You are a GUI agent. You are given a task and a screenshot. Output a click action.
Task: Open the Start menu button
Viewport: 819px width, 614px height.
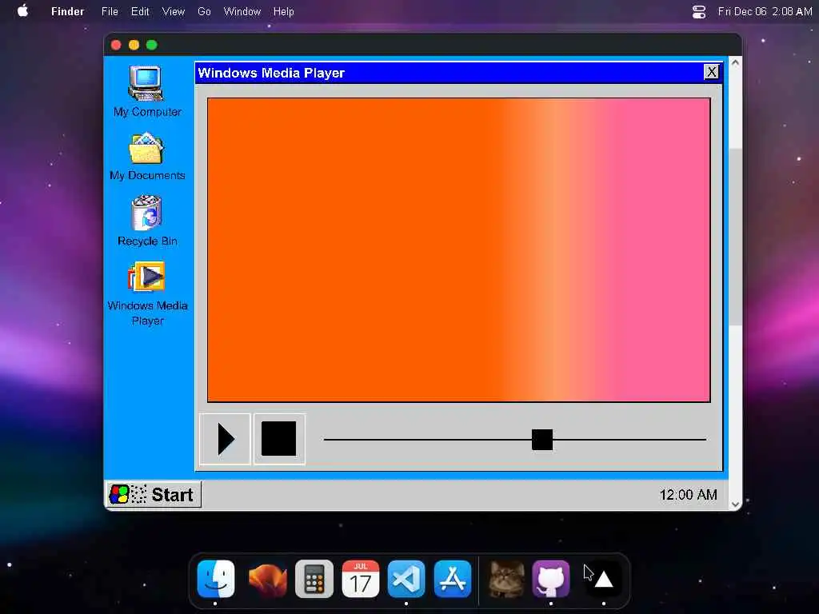pyautogui.click(x=154, y=494)
